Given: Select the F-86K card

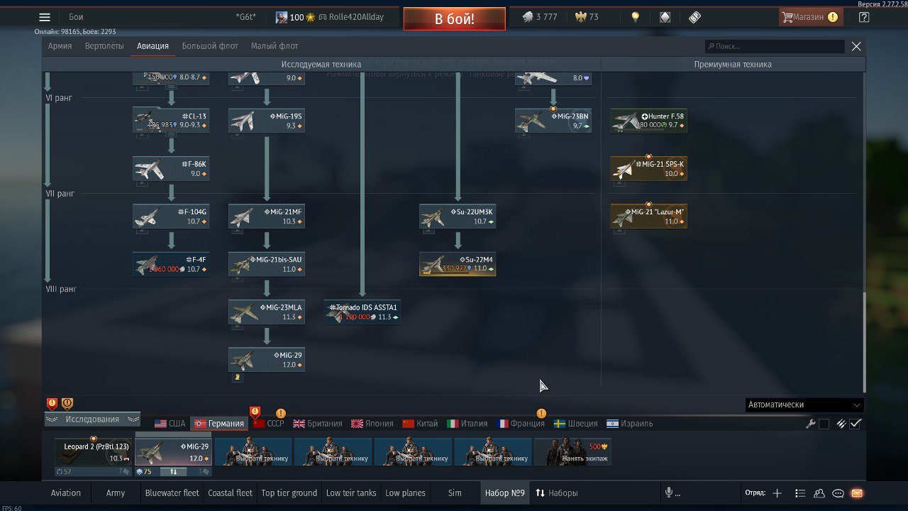Looking at the screenshot, I should click(x=171, y=169).
